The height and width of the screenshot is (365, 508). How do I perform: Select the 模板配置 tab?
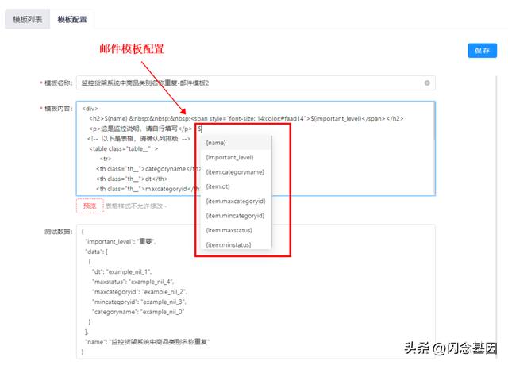point(72,19)
